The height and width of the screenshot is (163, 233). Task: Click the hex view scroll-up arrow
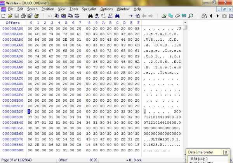tap(185, 23)
